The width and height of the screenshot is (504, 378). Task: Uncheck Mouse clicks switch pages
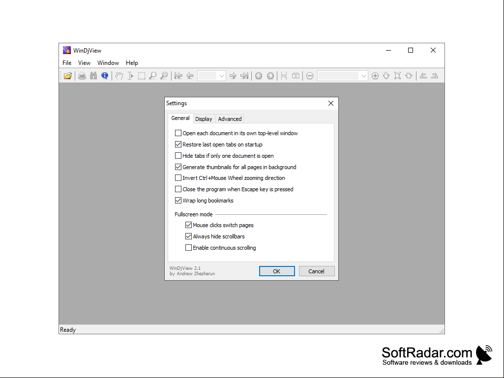coord(188,225)
